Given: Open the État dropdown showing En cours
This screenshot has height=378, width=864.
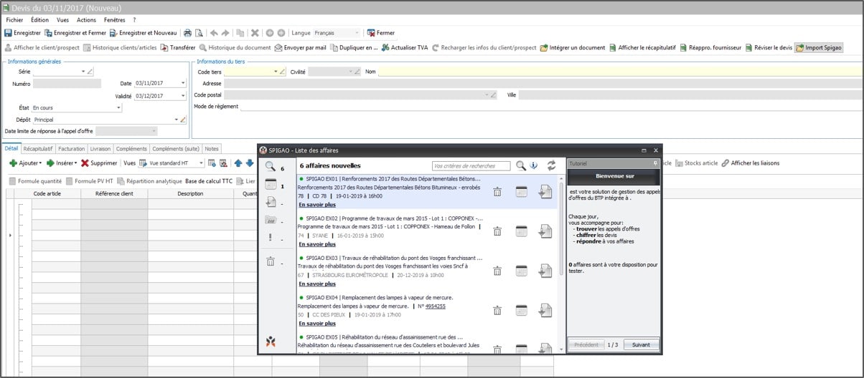Looking at the screenshot, I should click(x=118, y=108).
